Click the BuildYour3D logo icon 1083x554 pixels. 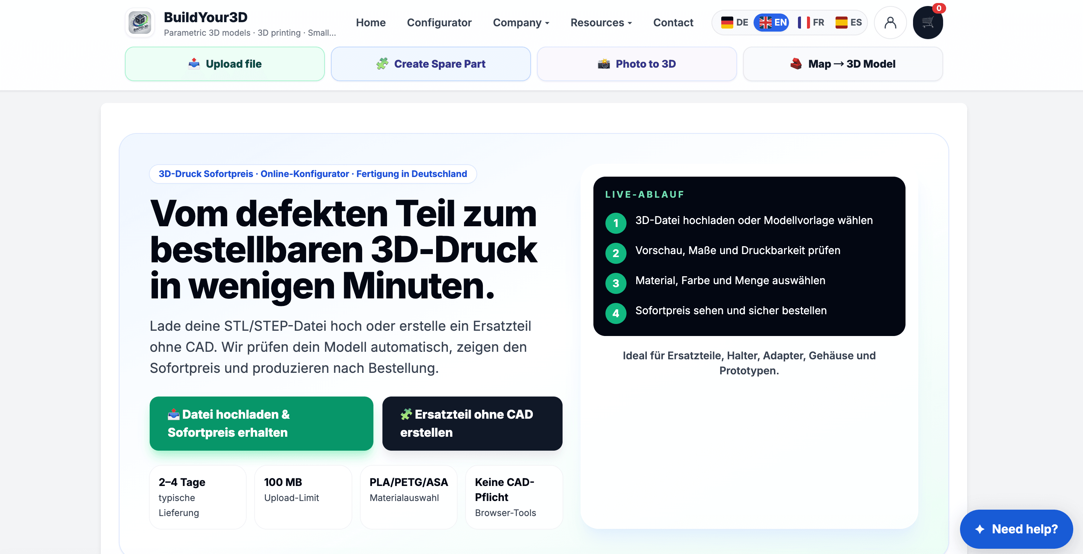(140, 23)
